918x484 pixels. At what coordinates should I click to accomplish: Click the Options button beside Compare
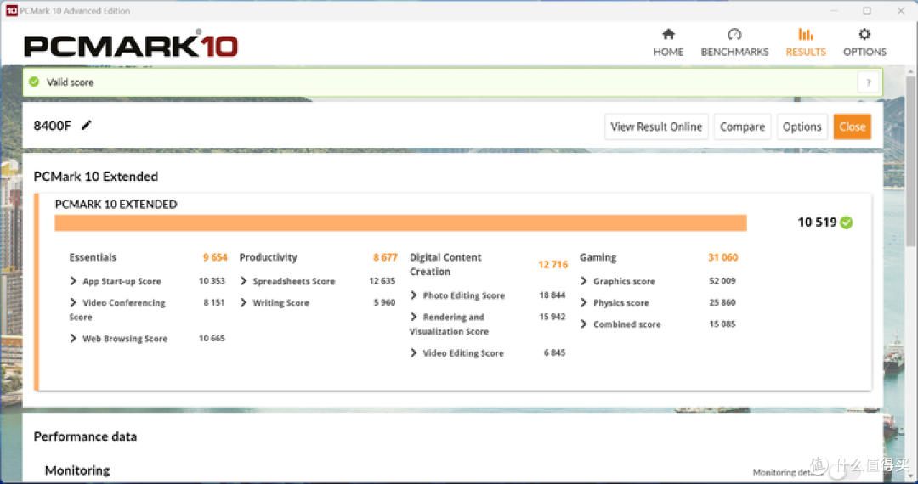click(802, 127)
